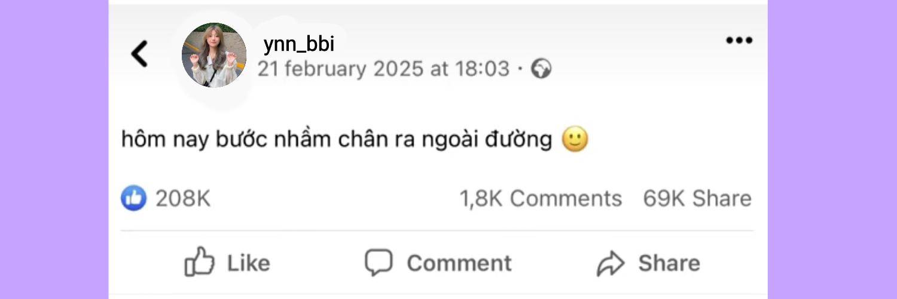Tap the Comment button label
The image size is (897, 299).
point(459,263)
